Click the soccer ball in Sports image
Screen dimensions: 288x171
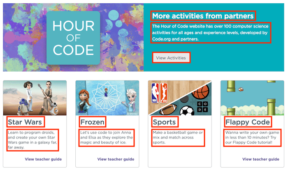point(187,111)
